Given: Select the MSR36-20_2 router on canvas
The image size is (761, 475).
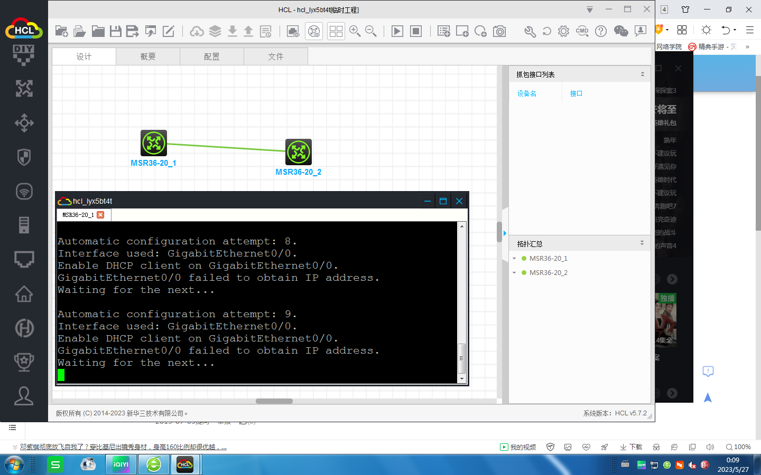Looking at the screenshot, I should [299, 152].
